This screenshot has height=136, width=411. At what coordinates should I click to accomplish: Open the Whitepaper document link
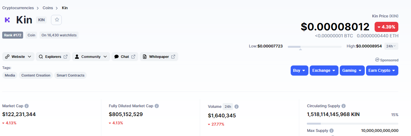pos(159,57)
